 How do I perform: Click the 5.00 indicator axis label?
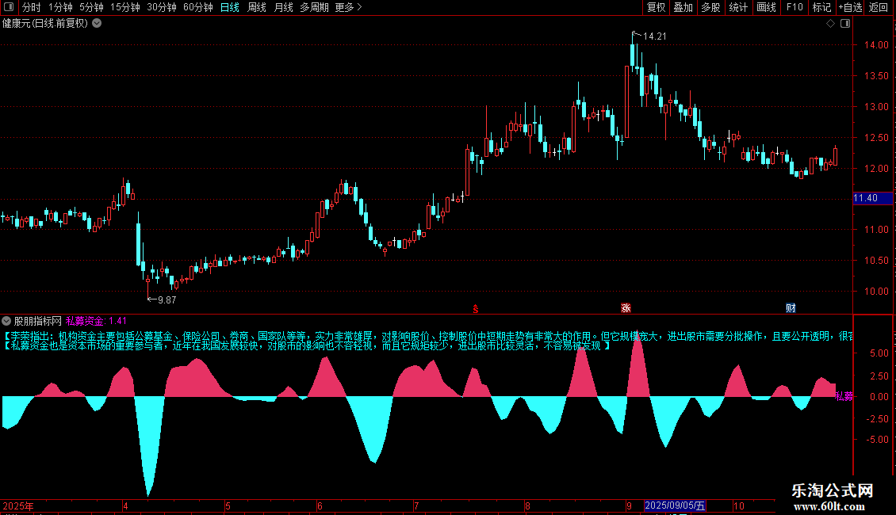[879, 353]
